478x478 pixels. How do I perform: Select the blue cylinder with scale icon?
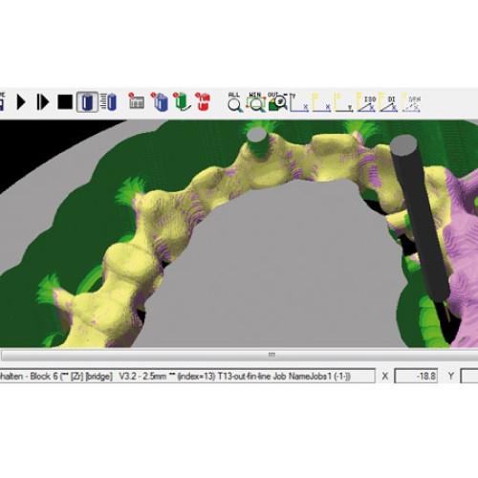[108, 102]
